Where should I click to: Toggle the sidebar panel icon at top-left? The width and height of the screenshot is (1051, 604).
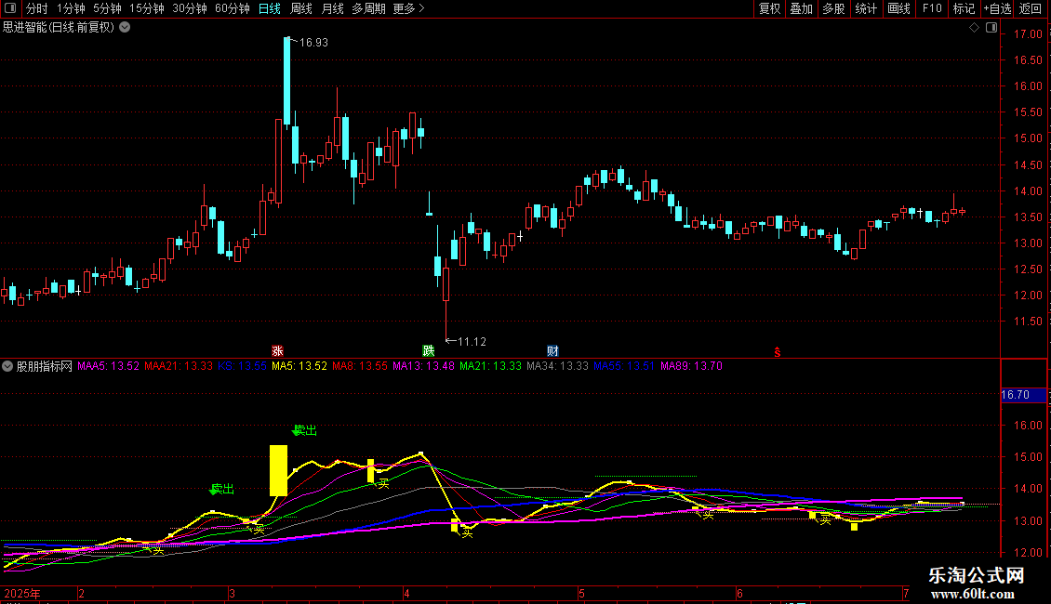pos(10,8)
